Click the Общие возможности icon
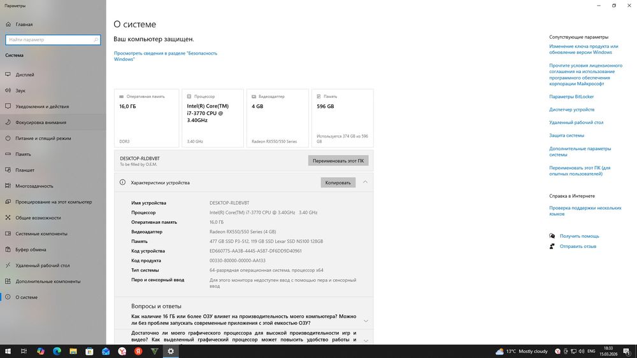The width and height of the screenshot is (637, 358). click(x=8, y=217)
